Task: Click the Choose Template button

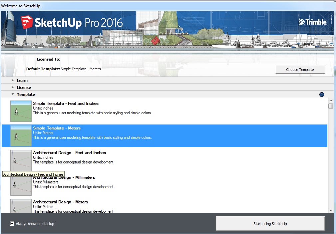Action: click(x=300, y=70)
